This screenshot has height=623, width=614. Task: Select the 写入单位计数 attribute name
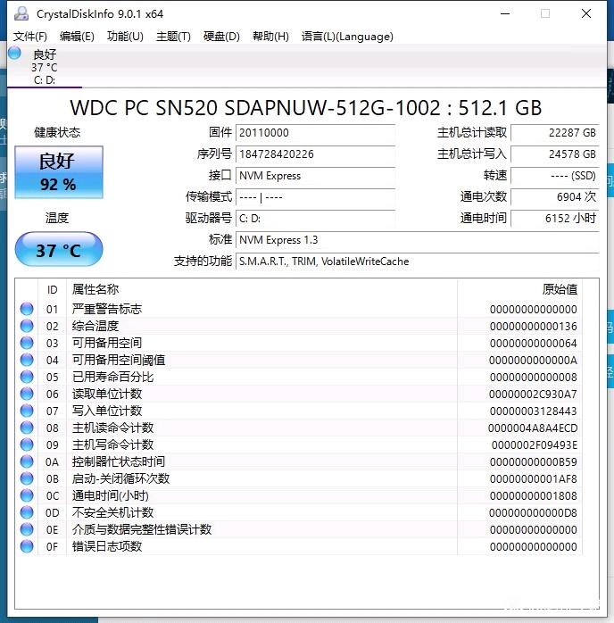click(107, 411)
